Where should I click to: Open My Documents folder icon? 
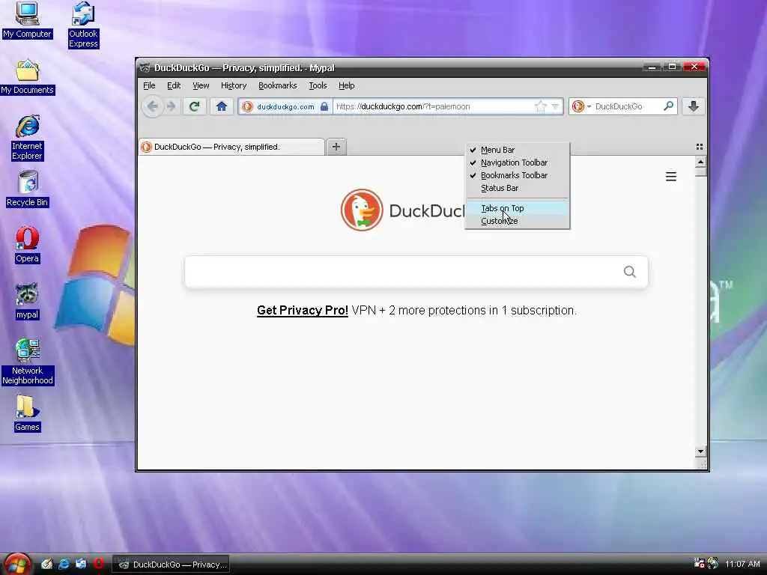click(28, 77)
